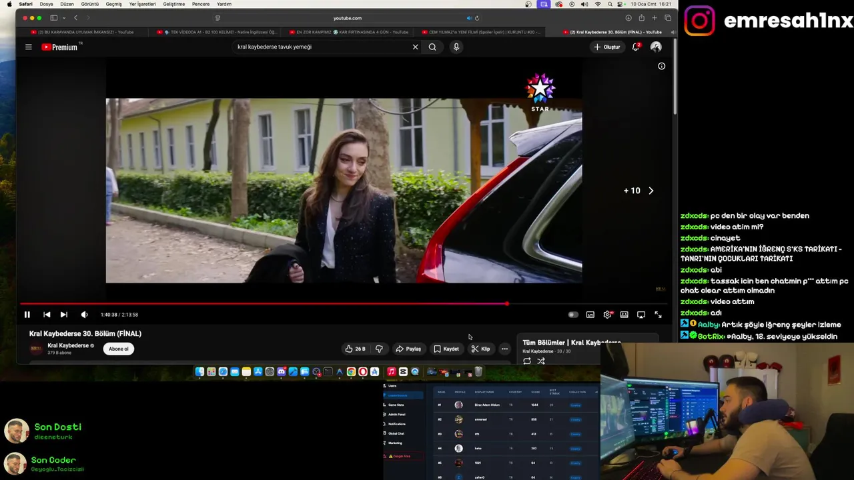Open Game Stats in the admin sidebar
Screen dimensions: 854x480
click(x=396, y=405)
